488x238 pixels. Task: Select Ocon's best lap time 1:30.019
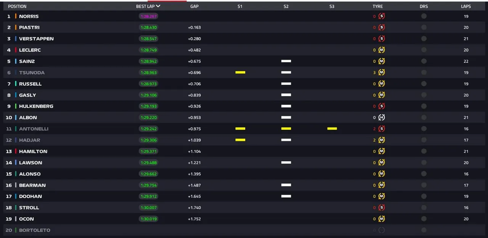148,219
